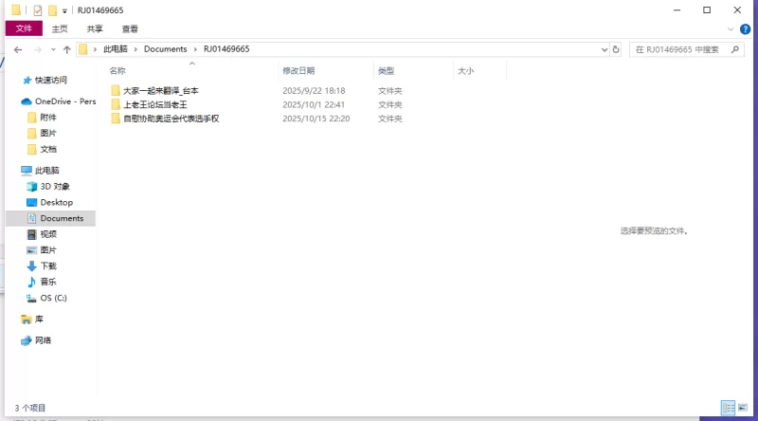758x421 pixels.
Task: Click 此电脑 in the address breadcrumb
Action: click(116, 49)
